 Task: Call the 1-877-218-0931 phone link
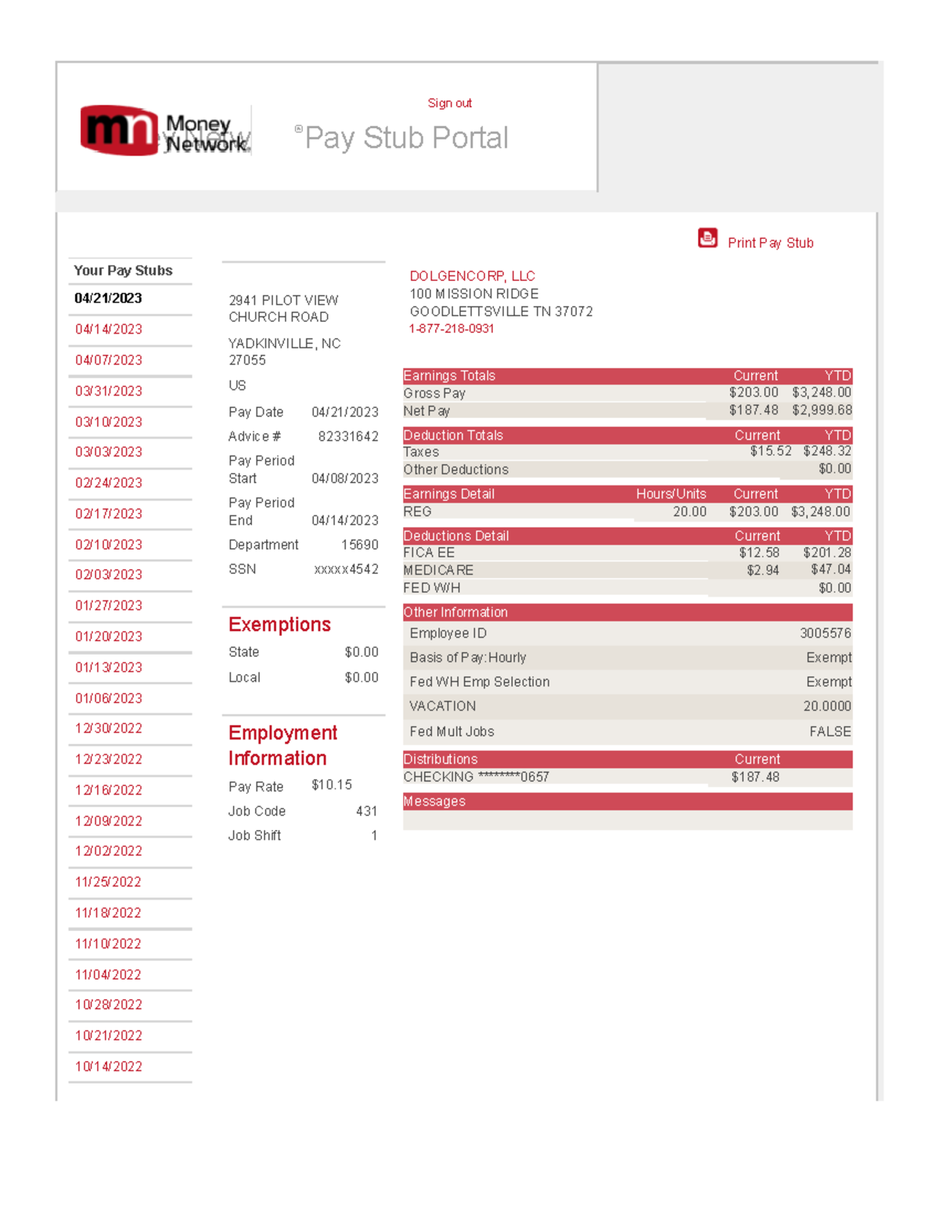tap(452, 329)
